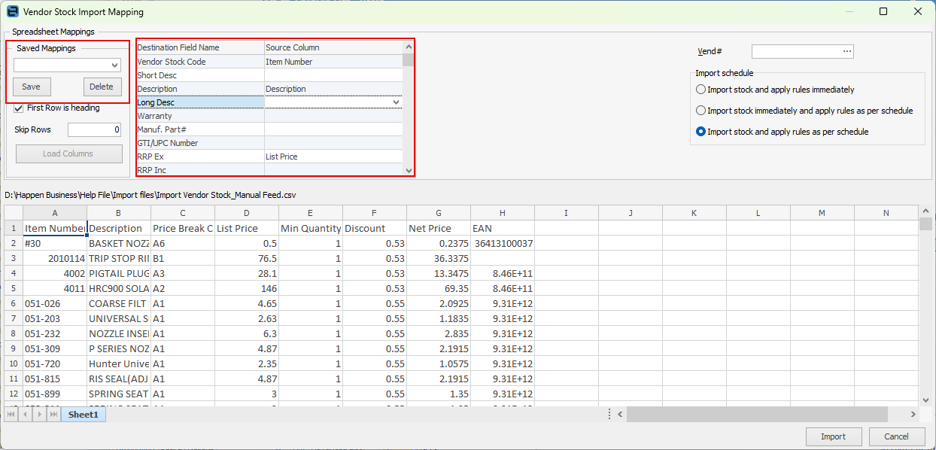Click the EAN heading cell in spreadsheet
The width and height of the screenshot is (936, 450).
click(x=503, y=228)
